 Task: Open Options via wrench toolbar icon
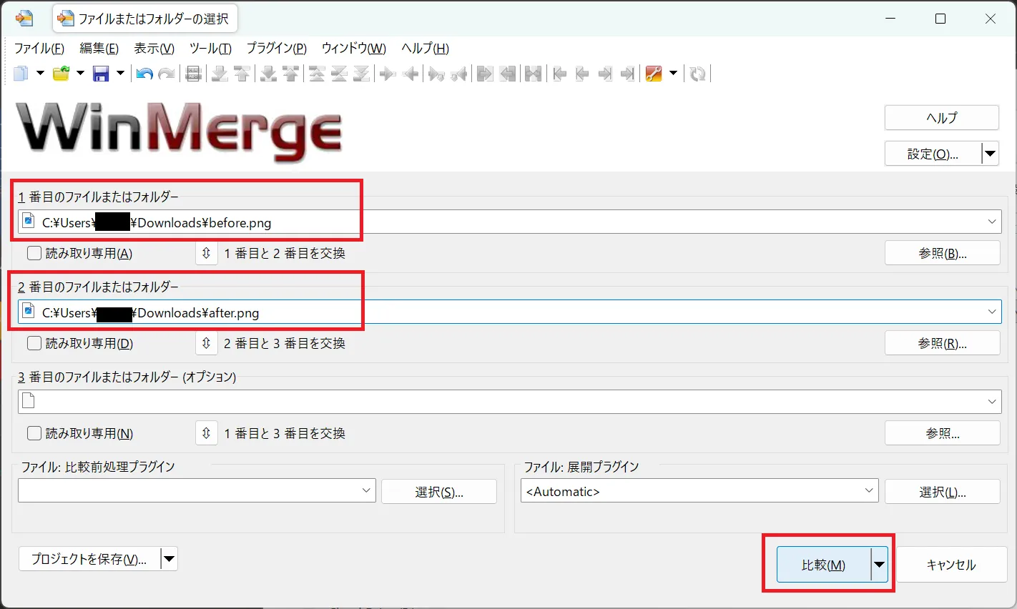tap(654, 73)
